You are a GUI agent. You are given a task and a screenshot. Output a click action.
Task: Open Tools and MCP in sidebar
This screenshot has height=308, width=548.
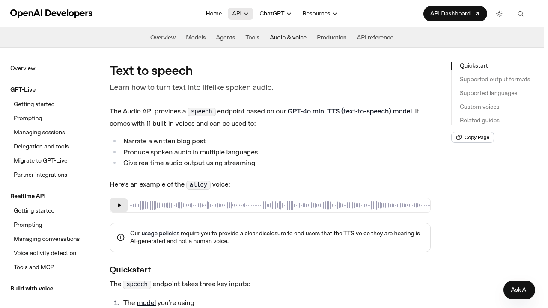click(x=34, y=267)
